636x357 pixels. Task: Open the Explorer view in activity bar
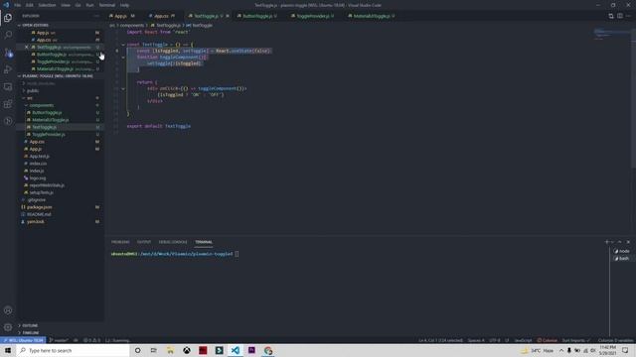pos(8,18)
